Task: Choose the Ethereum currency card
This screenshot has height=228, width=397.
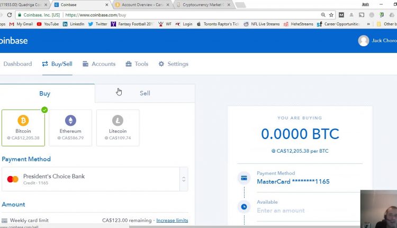Action: coord(70,128)
